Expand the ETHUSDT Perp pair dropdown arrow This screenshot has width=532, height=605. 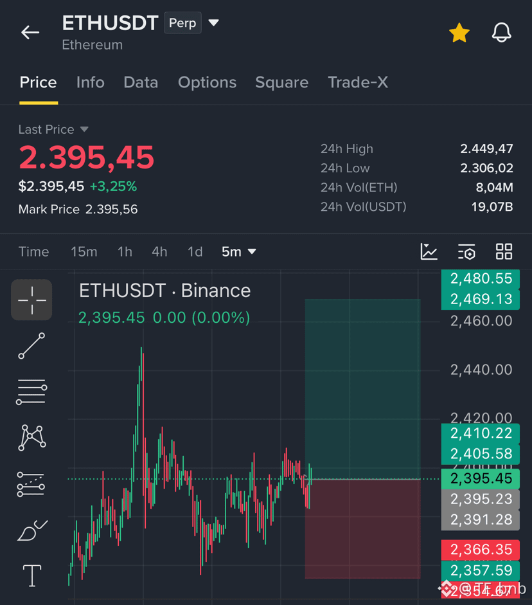point(213,23)
